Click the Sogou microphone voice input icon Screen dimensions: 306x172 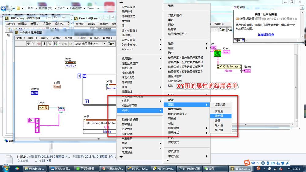268,163
